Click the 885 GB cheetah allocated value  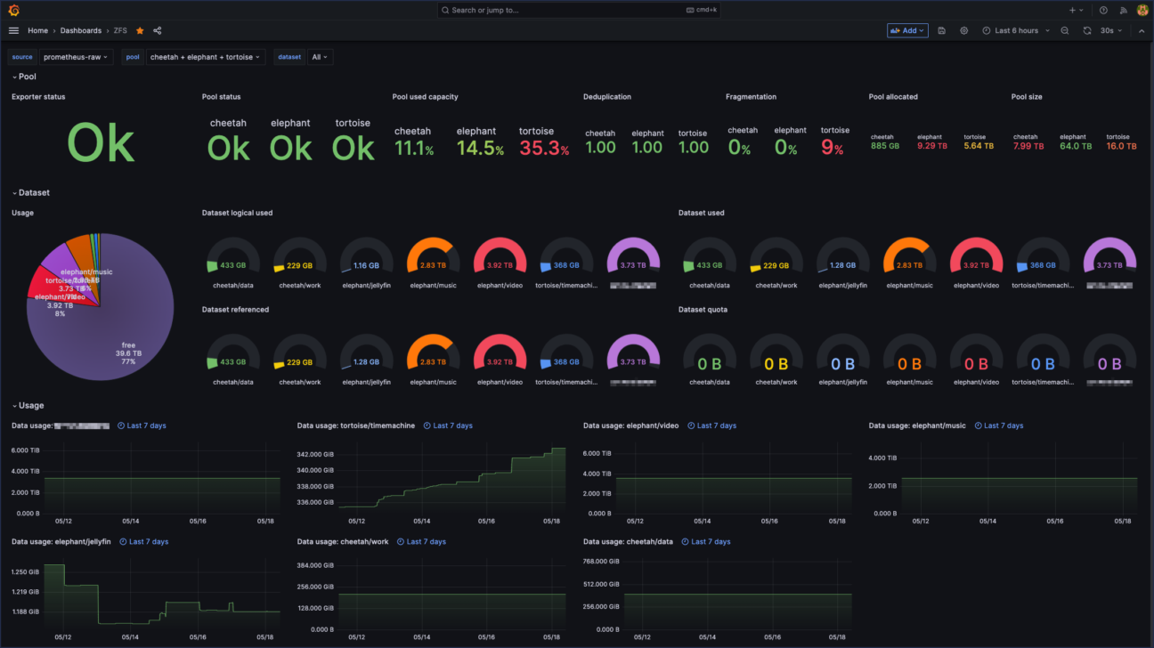point(885,146)
